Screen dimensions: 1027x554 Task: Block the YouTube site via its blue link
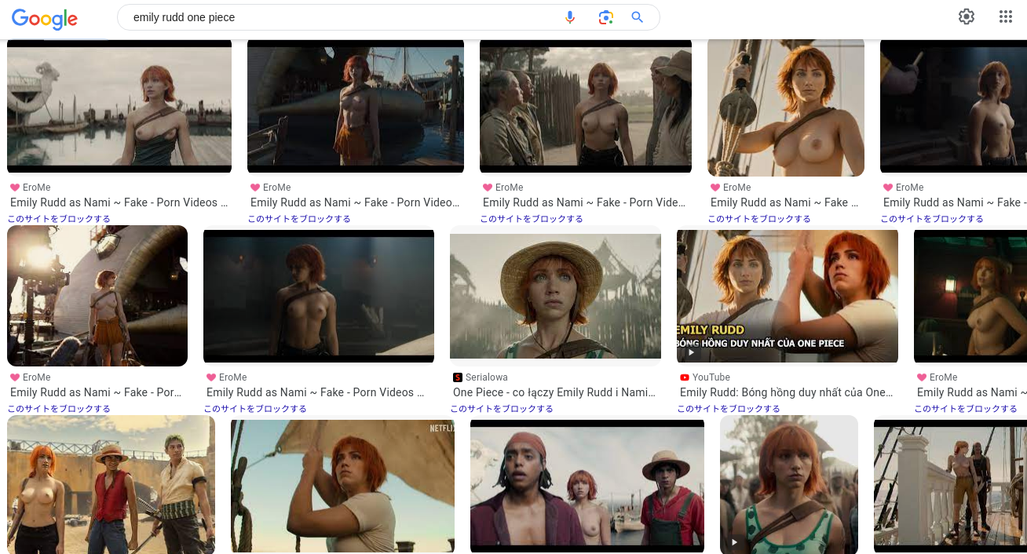click(x=729, y=409)
